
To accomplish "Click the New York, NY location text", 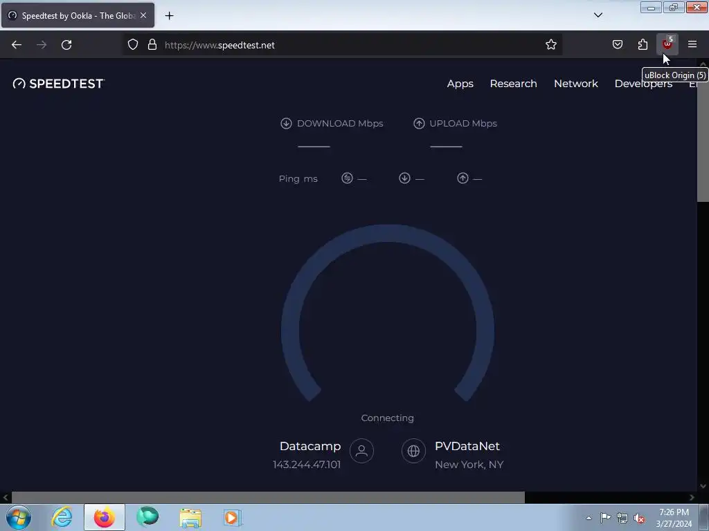I will 469,465.
